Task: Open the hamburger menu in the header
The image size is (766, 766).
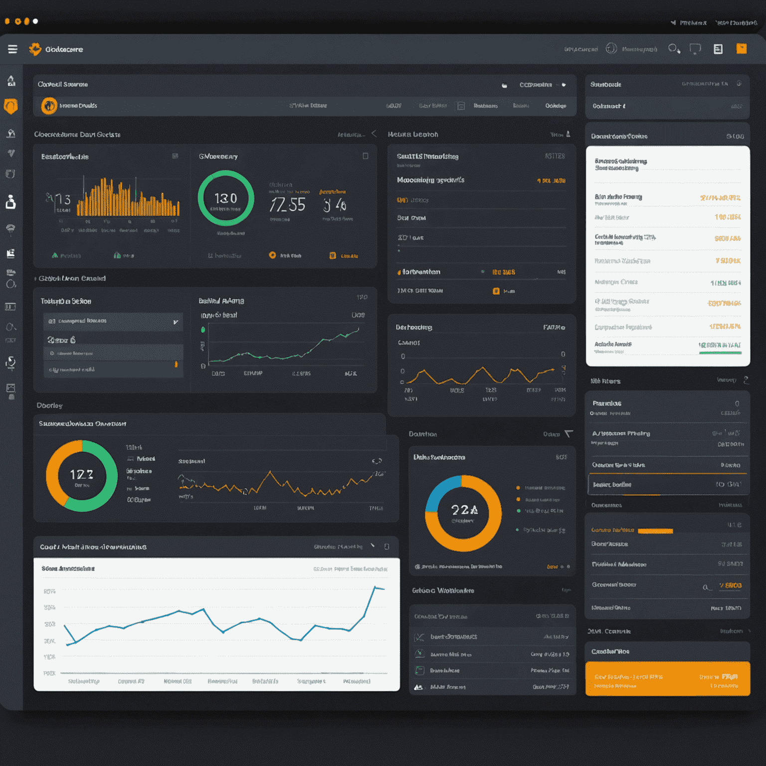Action: pos(12,49)
